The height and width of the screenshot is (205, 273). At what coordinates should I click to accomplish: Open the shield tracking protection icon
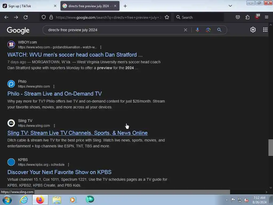pyautogui.click(x=44, y=17)
